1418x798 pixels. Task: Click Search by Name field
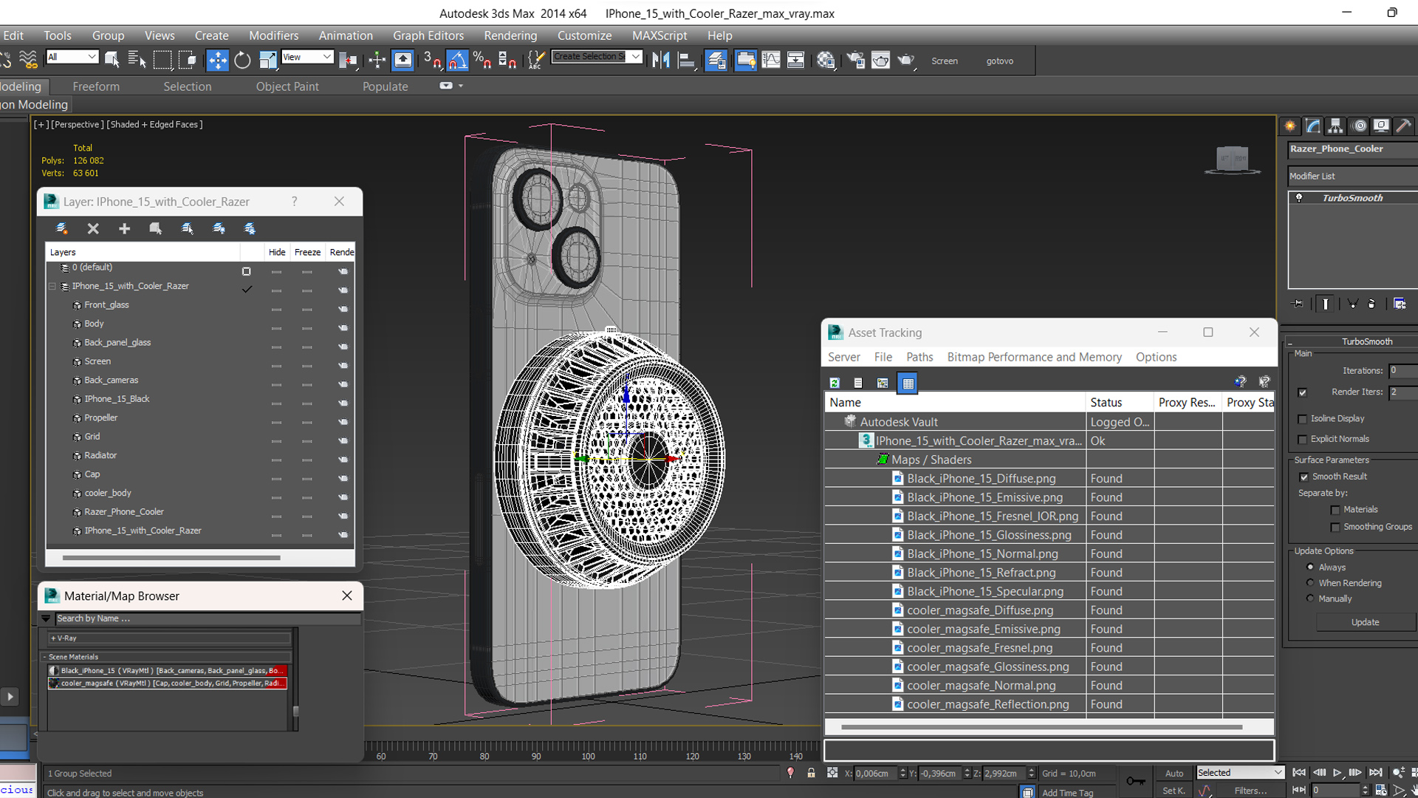[208, 618]
